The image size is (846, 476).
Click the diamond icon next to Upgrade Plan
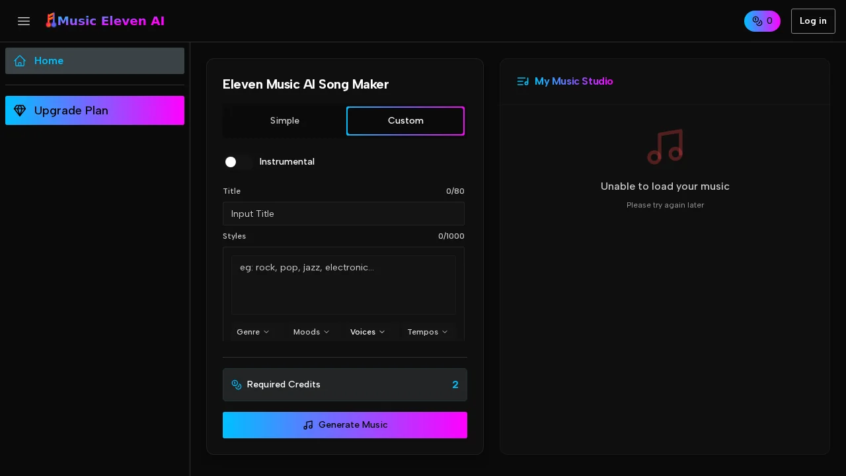20,110
